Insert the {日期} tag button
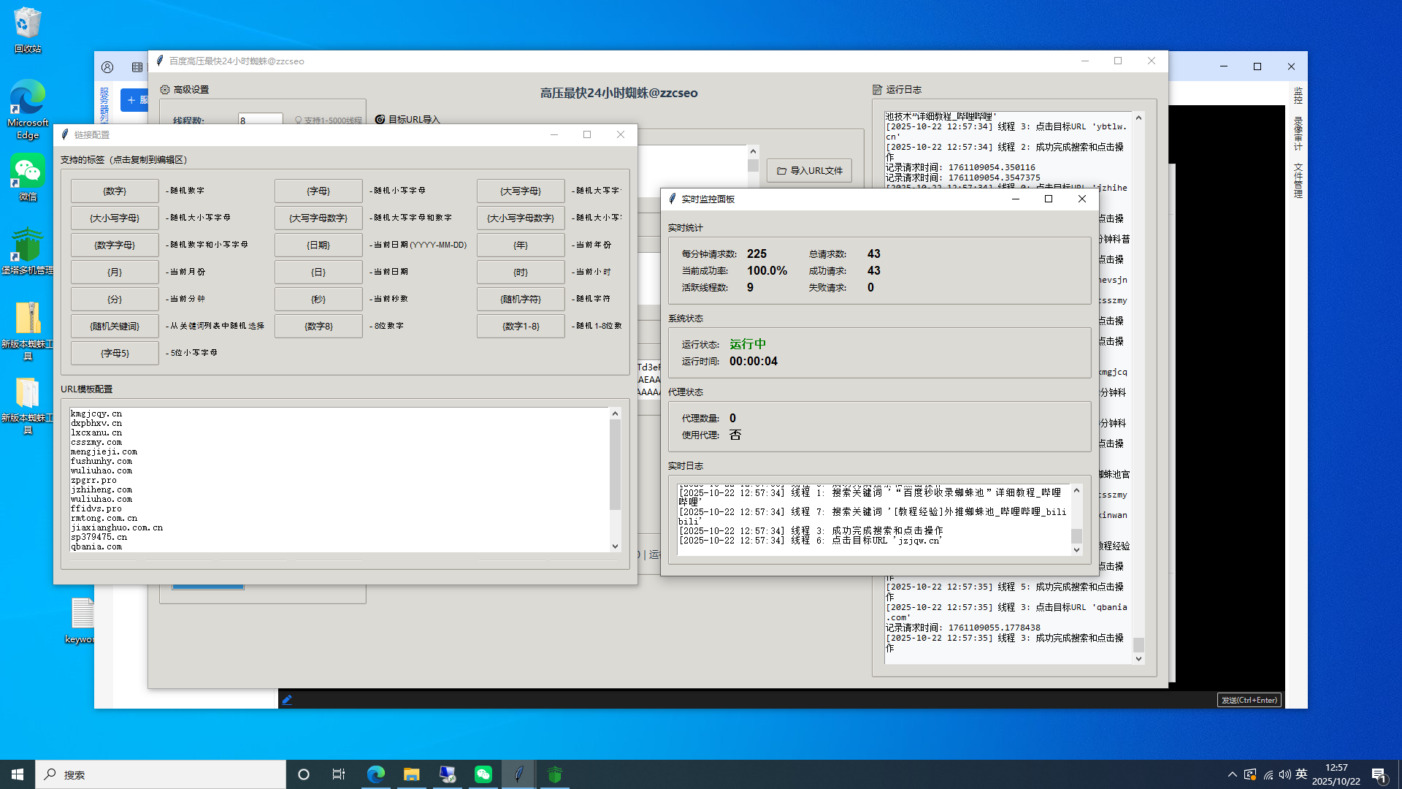The width and height of the screenshot is (1402, 789). [x=318, y=245]
